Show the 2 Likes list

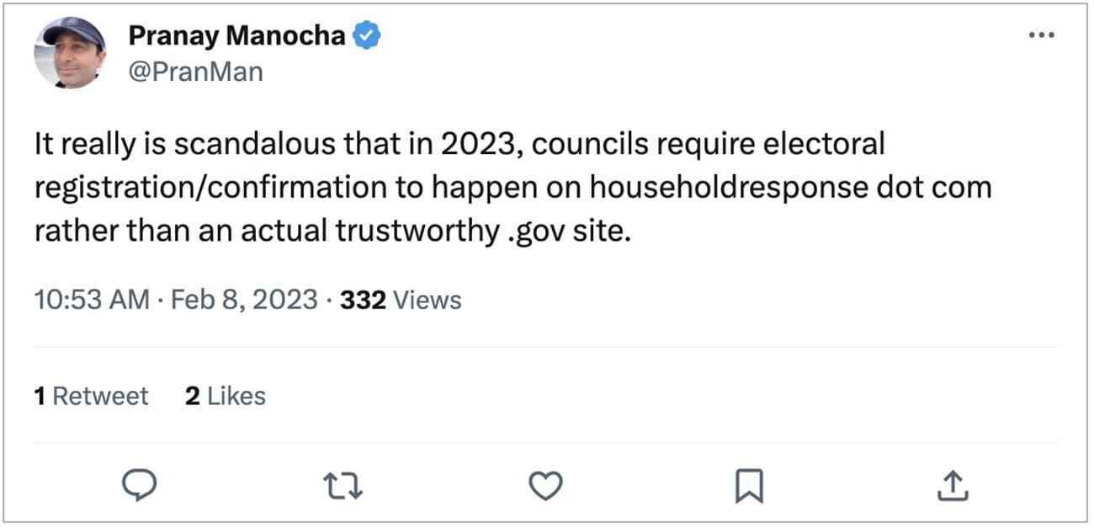coord(225,396)
